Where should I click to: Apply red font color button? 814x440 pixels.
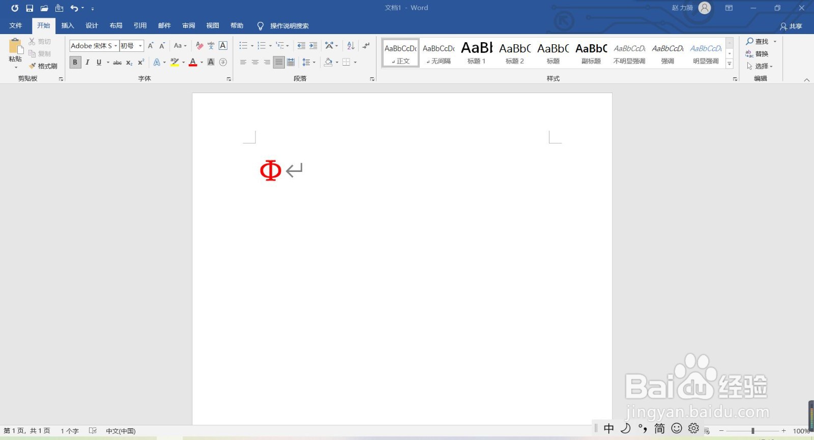point(193,63)
